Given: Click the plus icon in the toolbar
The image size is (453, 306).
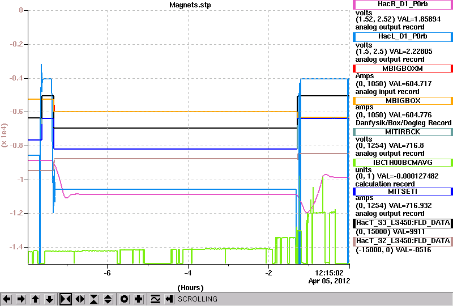Looking at the screenshot, I should (139, 299).
